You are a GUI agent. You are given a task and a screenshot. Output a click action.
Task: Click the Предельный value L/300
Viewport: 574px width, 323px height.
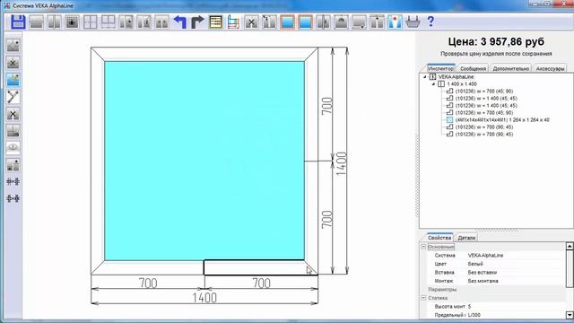point(474,315)
